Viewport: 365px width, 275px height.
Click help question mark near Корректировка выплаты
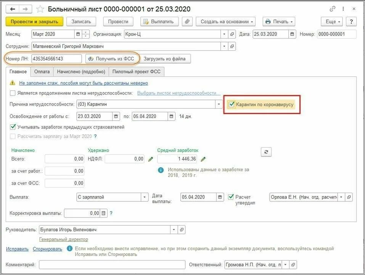pyautogui.click(x=111, y=213)
